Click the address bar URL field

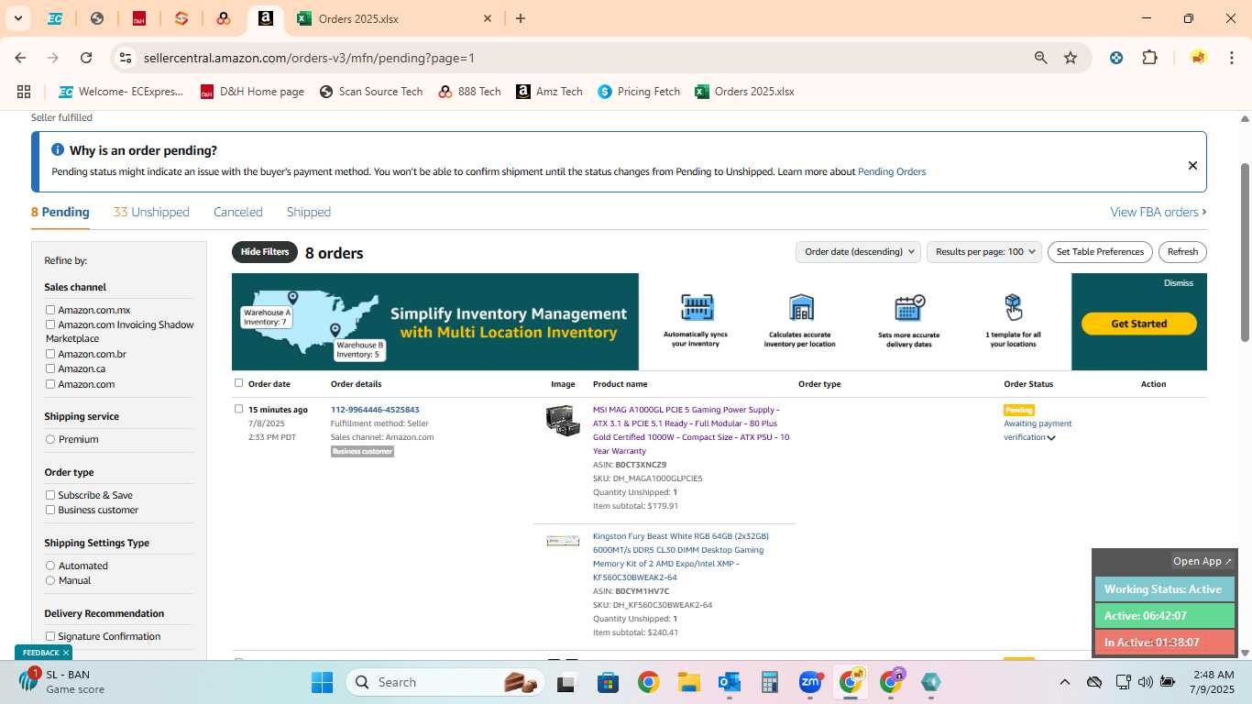tap(577, 58)
